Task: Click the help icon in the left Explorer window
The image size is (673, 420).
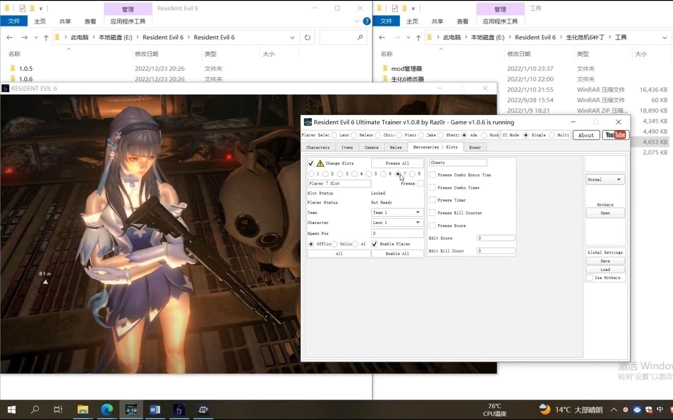Action: 366,21
